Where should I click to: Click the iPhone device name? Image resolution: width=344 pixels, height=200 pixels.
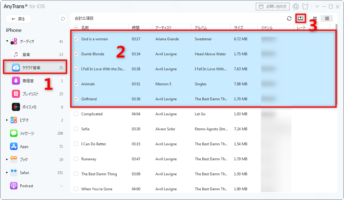[13, 30]
